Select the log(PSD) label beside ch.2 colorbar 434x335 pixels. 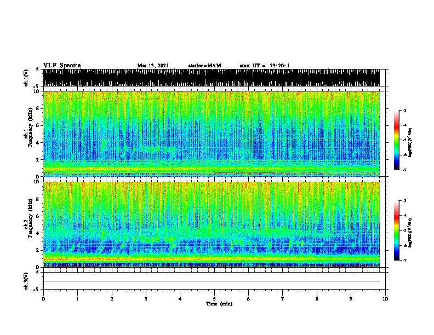tap(410, 233)
